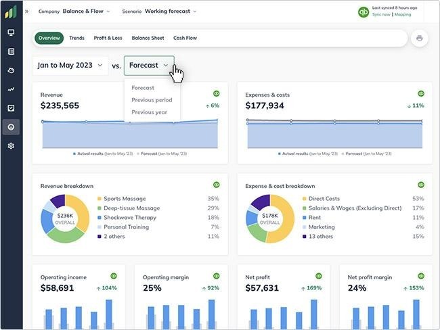The image size is (440, 330).
Task: Click Deep-tissue Massage green legend swatch
Action: pyautogui.click(x=100, y=208)
